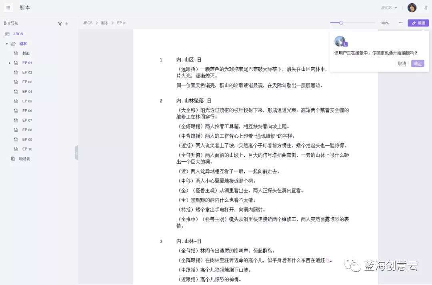The width and height of the screenshot is (432, 285).
Task: Open EP 07 in the script tree
Action: (27, 120)
